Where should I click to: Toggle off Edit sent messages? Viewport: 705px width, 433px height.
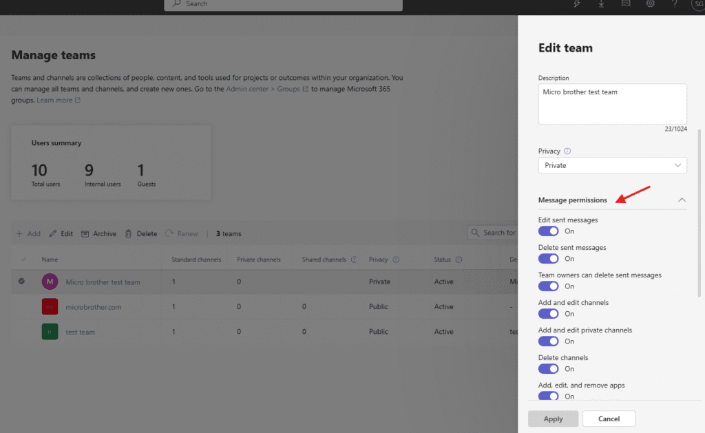point(549,231)
